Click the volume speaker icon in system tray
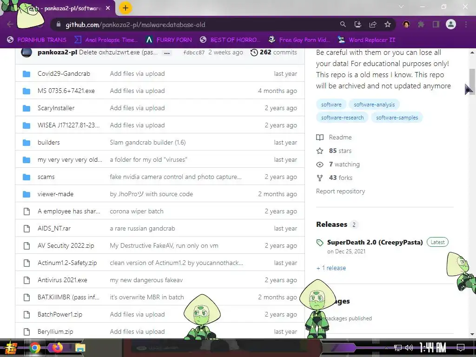 409,348
